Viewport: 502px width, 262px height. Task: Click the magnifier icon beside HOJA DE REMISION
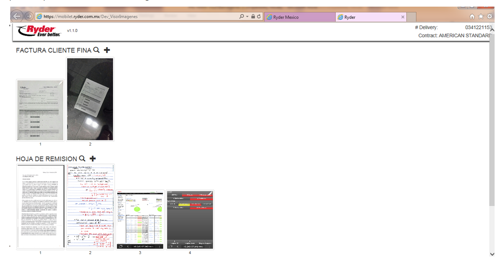82,158
